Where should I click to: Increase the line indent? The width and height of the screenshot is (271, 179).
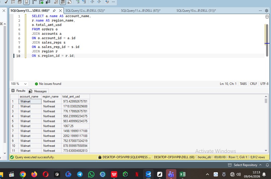click(99, 2)
